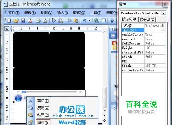Screen dimensions: 172x125
Task: Select the (名称) property row
Action: [144, 25]
